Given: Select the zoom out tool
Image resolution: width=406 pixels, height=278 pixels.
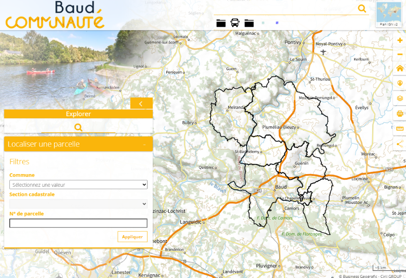Looking at the screenshot, I should click(399, 54).
